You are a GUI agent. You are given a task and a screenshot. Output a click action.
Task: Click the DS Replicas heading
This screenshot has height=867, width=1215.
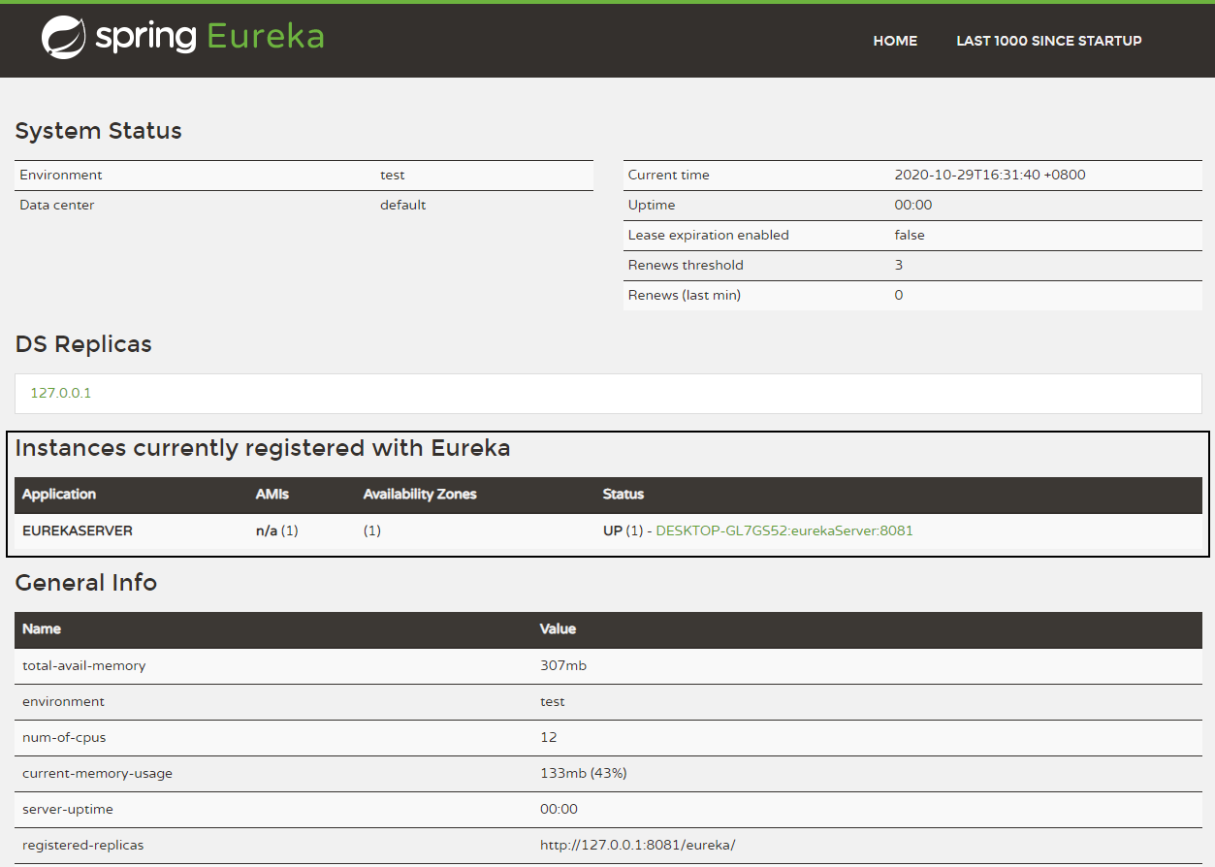tap(83, 344)
